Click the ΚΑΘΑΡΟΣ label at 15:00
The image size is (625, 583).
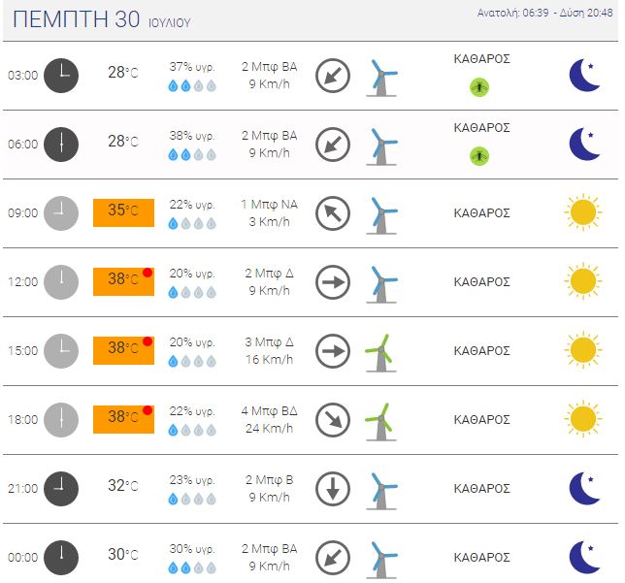482,351
